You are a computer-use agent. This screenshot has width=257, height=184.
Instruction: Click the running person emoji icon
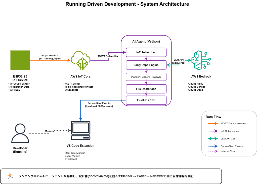pos(10,176)
